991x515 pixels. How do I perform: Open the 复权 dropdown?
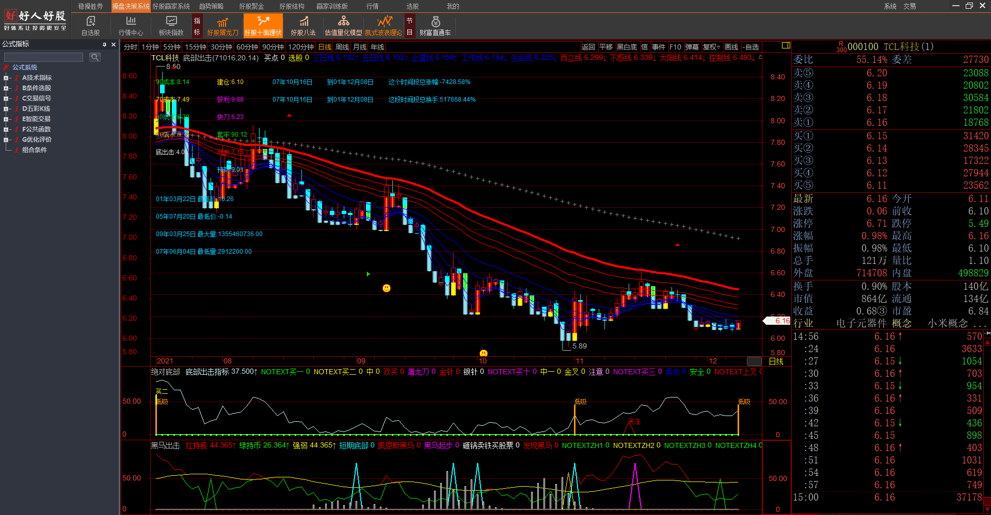pos(712,47)
